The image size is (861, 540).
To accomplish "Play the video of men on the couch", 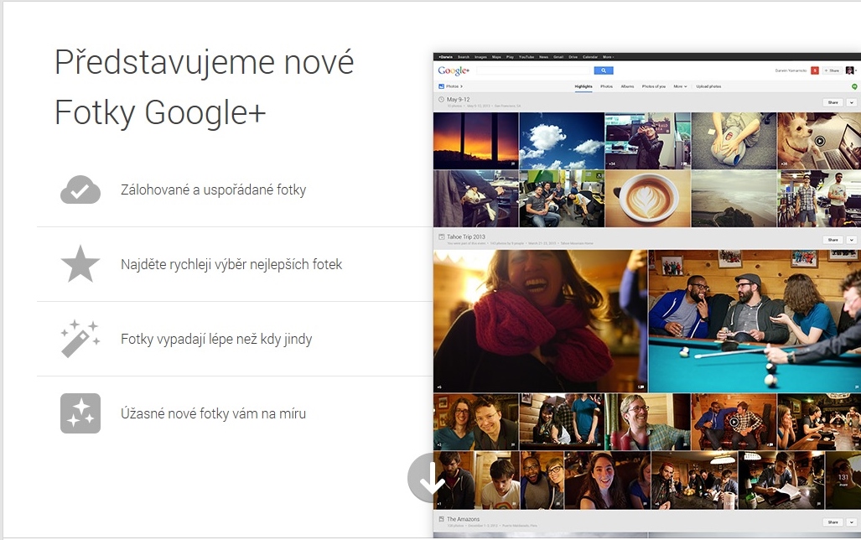I will pyautogui.click(x=734, y=422).
